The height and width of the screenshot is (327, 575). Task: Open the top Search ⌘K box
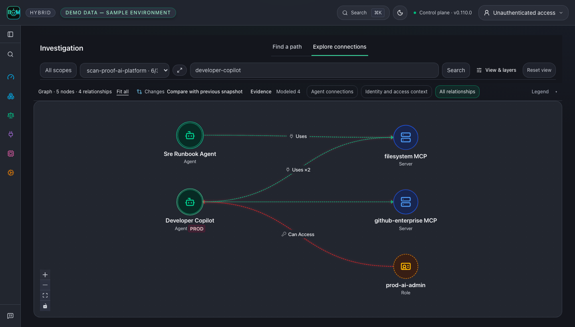click(x=363, y=13)
